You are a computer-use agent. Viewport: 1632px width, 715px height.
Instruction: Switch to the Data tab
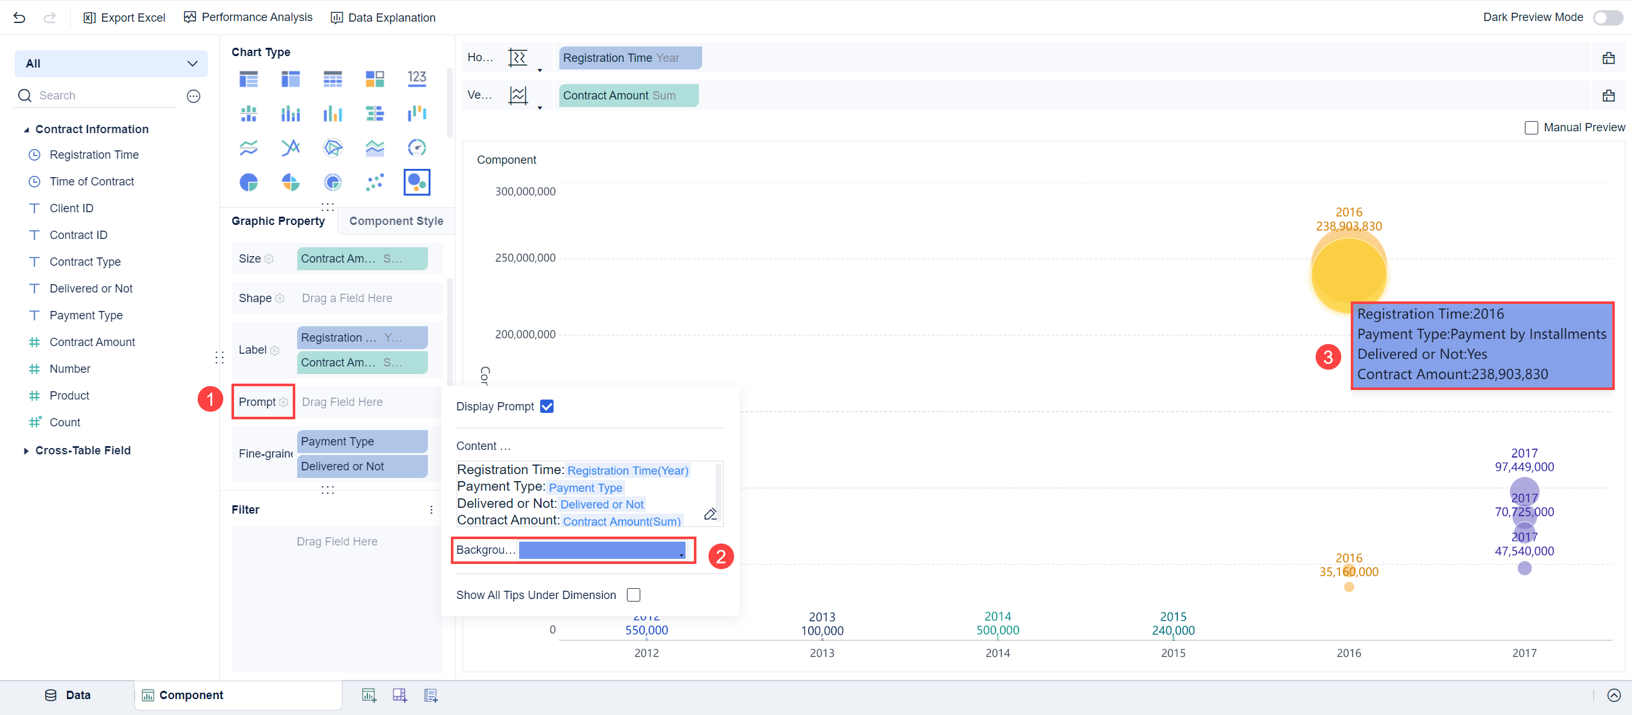point(68,695)
